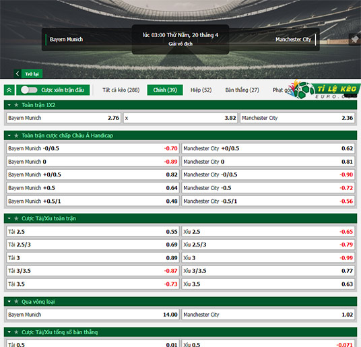Choose Bayern Munich +0/0.5 at 0.82

pyautogui.click(x=93, y=175)
